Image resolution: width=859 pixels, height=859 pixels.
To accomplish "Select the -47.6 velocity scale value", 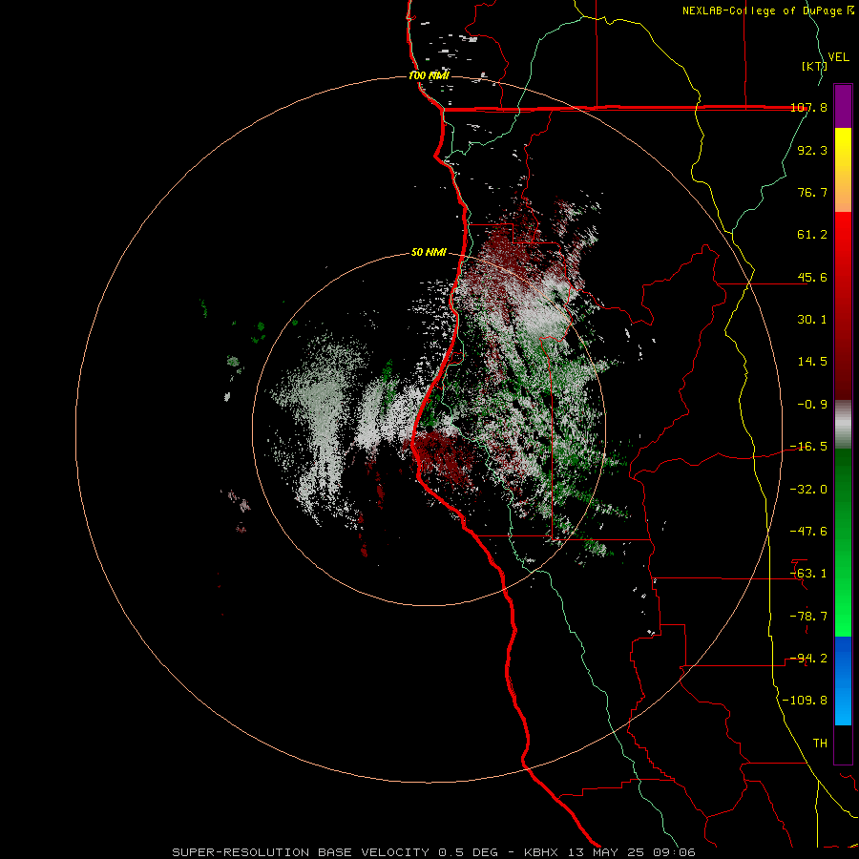I will (808, 532).
